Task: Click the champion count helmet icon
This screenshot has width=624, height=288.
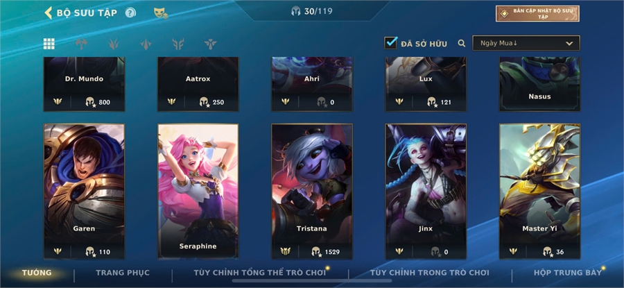Action: point(295,11)
